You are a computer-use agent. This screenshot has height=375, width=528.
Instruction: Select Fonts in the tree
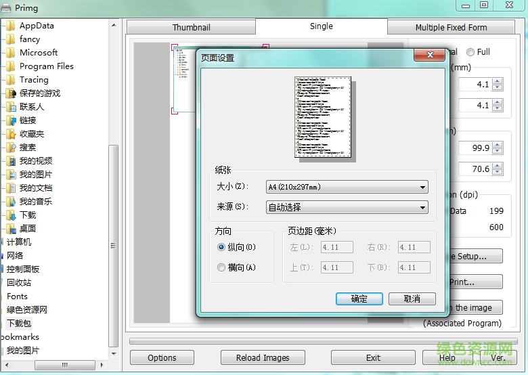pyautogui.click(x=17, y=296)
